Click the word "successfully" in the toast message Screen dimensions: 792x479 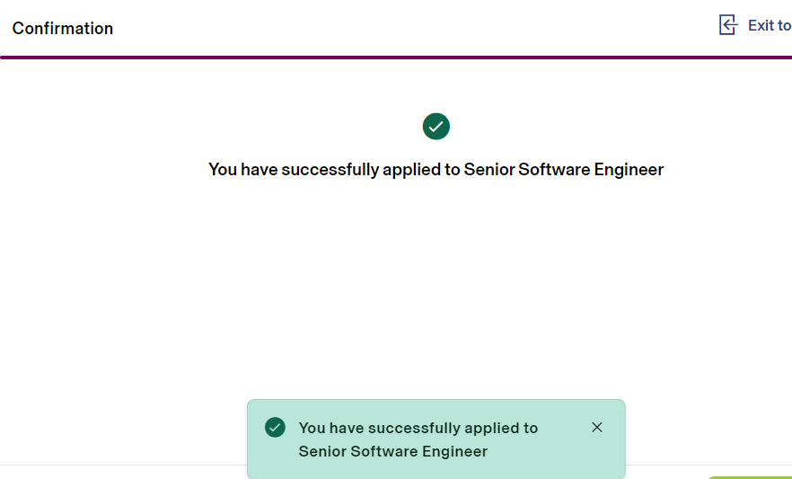pyautogui.click(x=408, y=428)
